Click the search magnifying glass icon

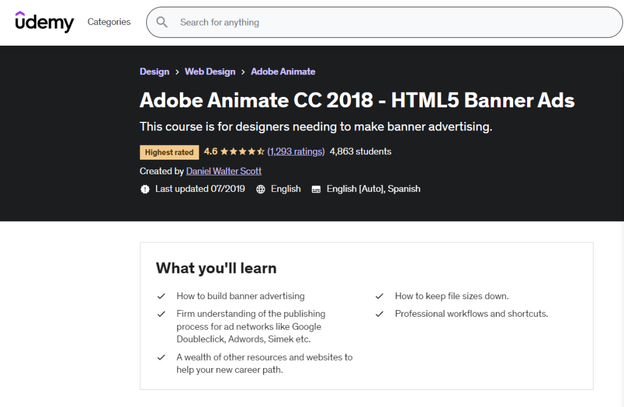coord(161,22)
